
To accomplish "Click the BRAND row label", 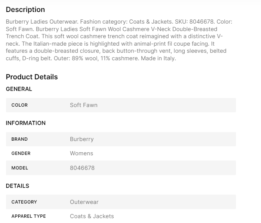I will pyautogui.click(x=19, y=139).
